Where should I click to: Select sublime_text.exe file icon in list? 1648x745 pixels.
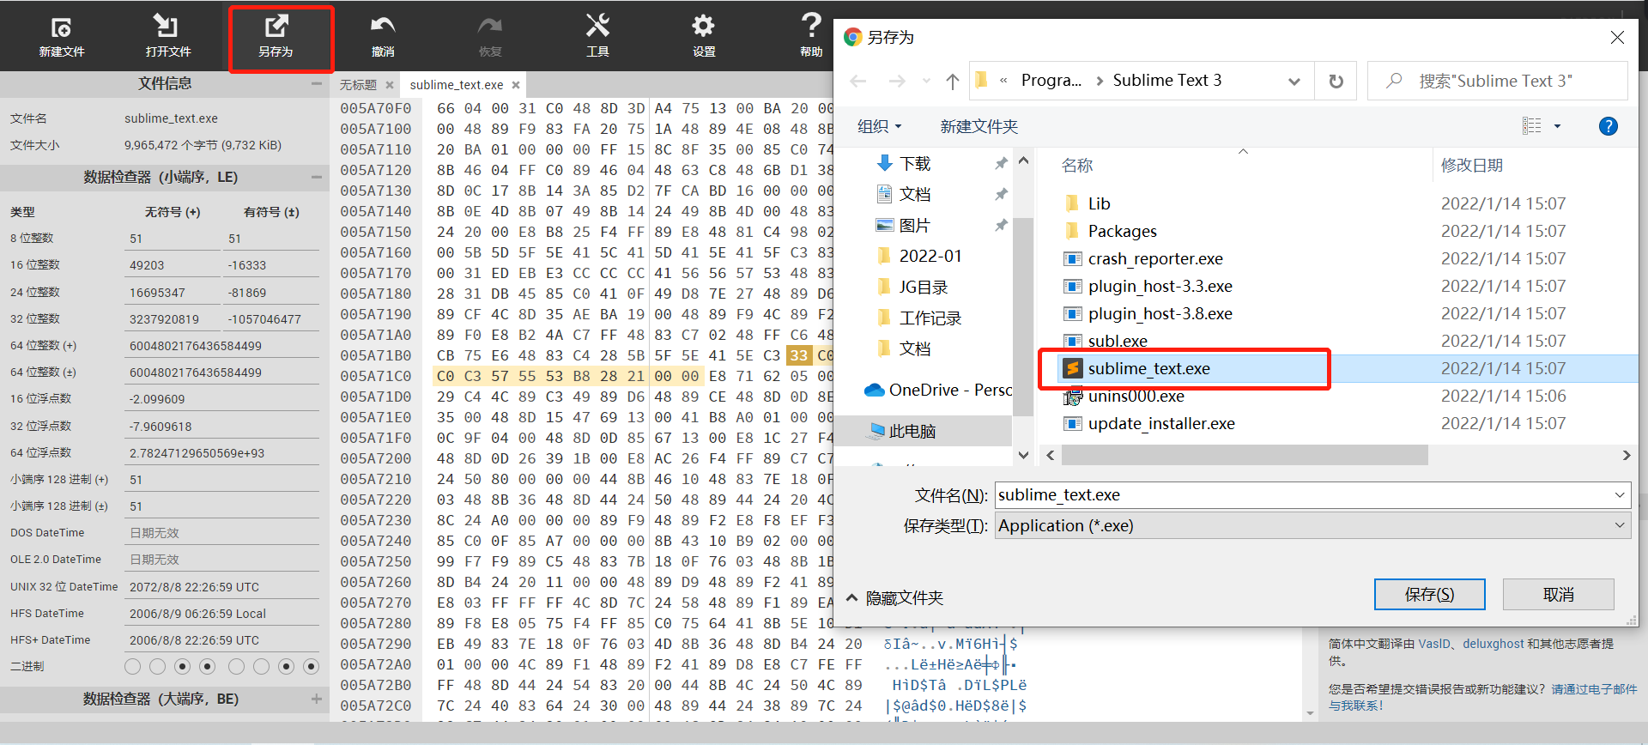pyautogui.click(x=1072, y=368)
